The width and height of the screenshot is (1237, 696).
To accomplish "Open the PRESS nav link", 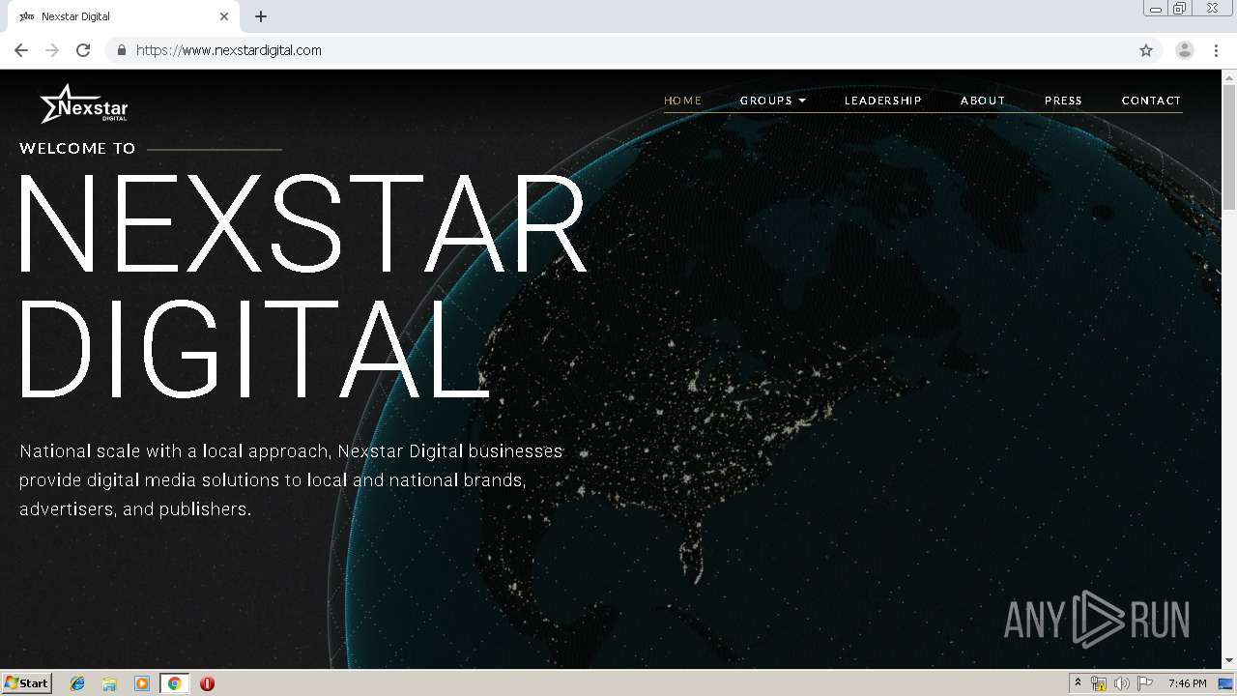I will (x=1063, y=101).
